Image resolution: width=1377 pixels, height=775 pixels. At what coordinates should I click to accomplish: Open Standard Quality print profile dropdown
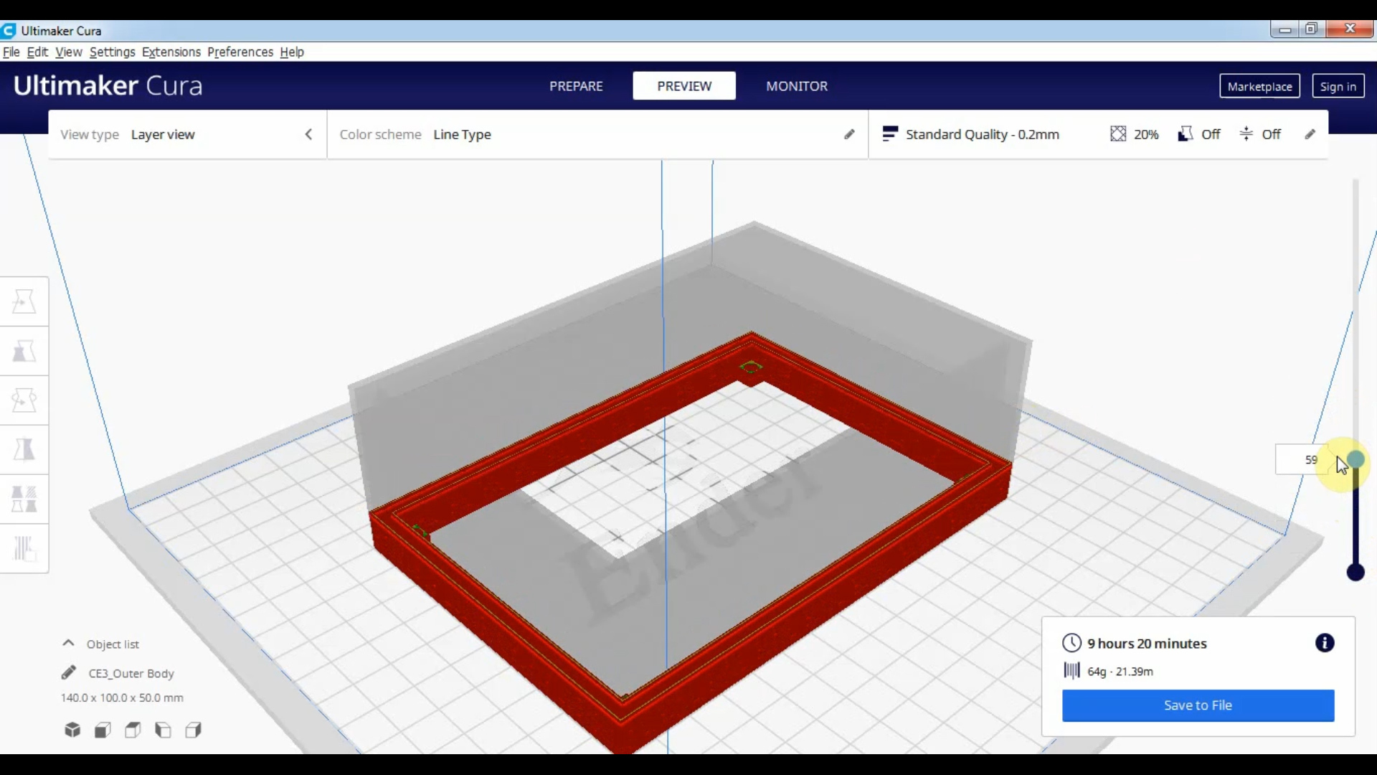(983, 133)
